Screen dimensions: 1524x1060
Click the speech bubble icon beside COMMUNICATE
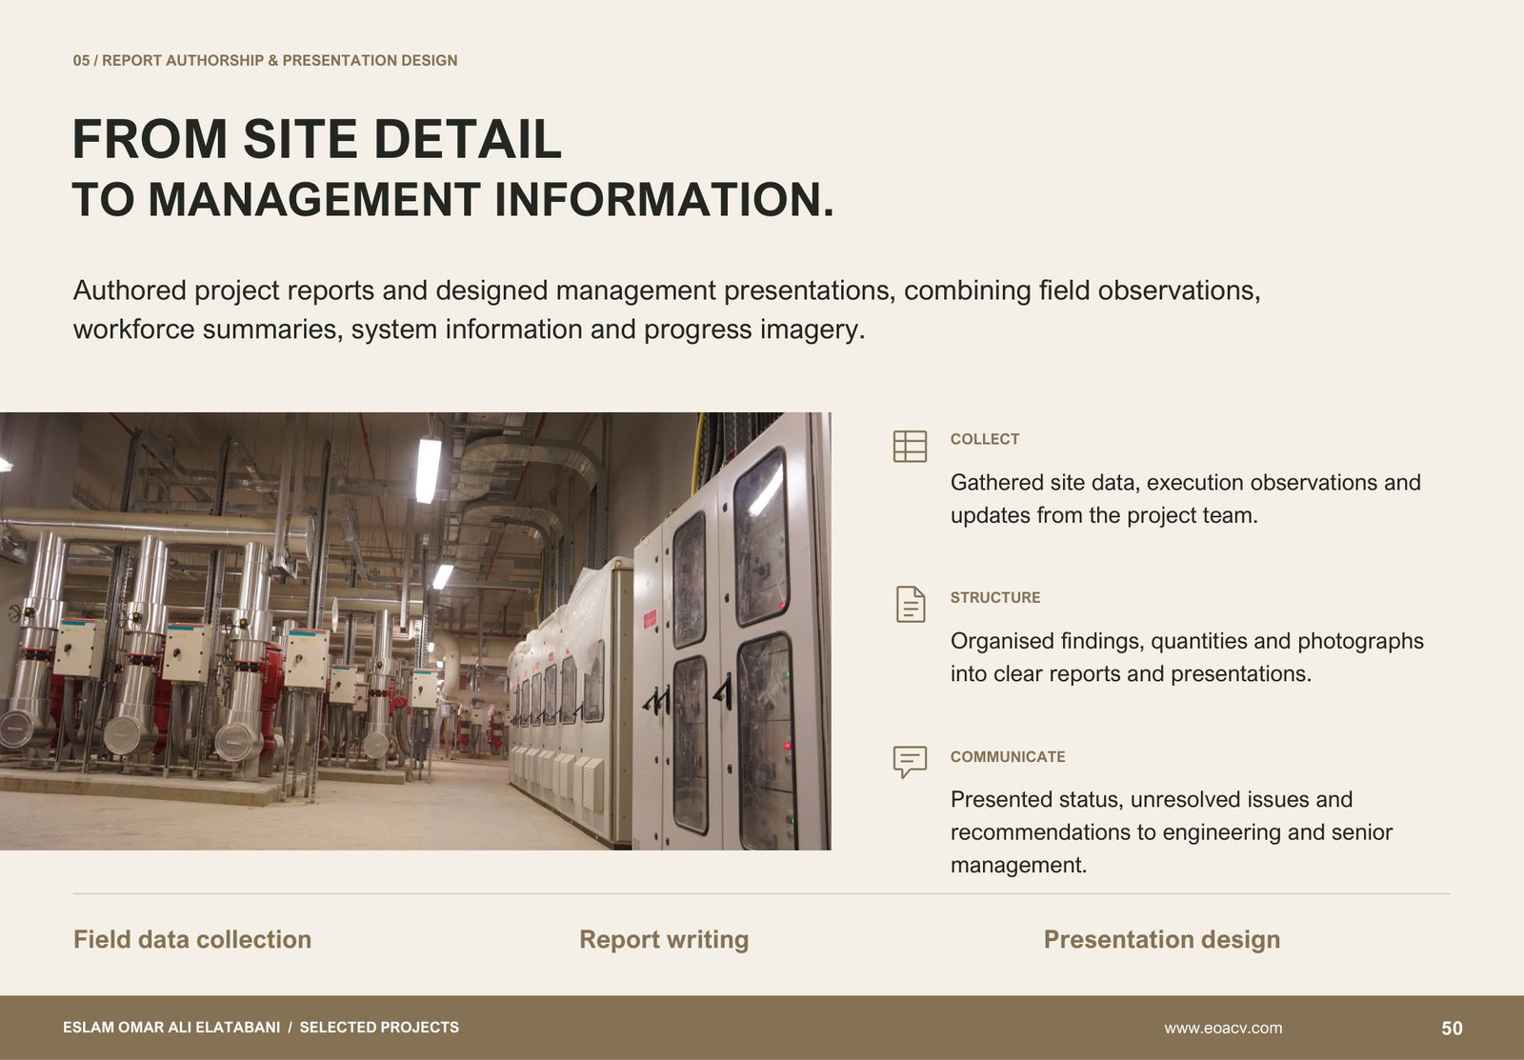[910, 762]
